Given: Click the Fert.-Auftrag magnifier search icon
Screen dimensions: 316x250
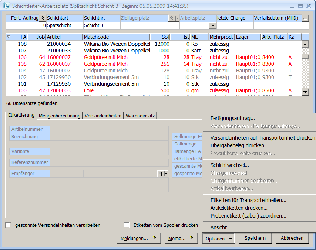Looking at the screenshot, I should click(42, 18).
